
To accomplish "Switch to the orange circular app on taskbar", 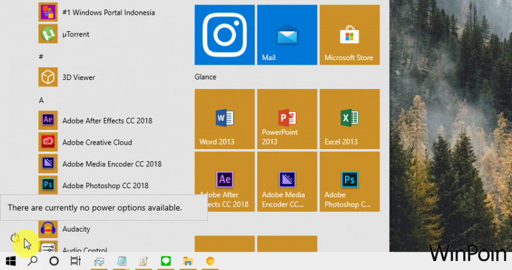I will point(211,261).
